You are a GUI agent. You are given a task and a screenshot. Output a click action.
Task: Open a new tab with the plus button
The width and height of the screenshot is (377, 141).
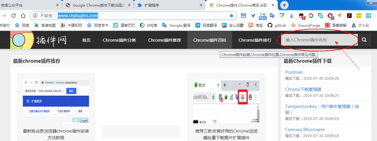[x=284, y=5]
